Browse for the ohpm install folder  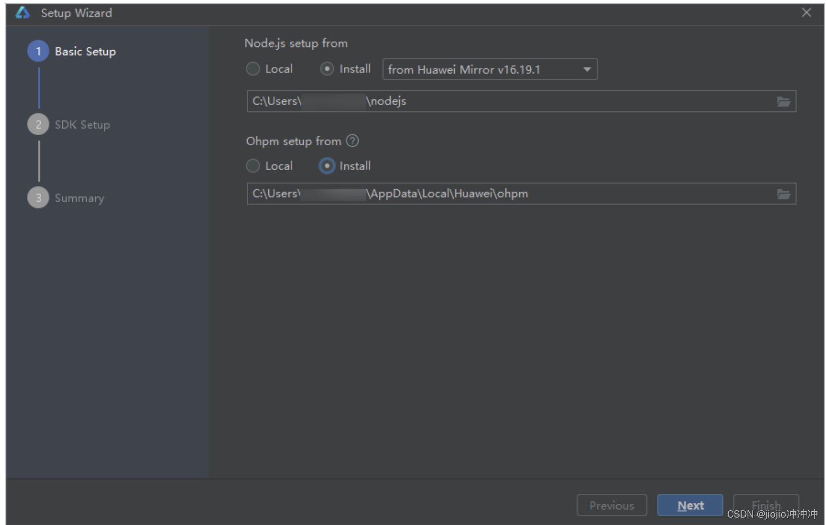(x=783, y=194)
